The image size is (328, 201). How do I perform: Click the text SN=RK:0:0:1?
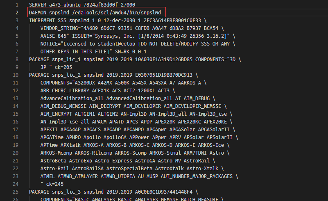(x=131, y=52)
